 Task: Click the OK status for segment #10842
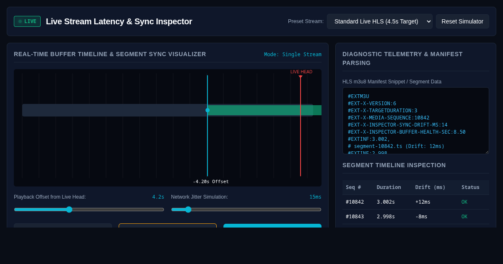point(464,202)
